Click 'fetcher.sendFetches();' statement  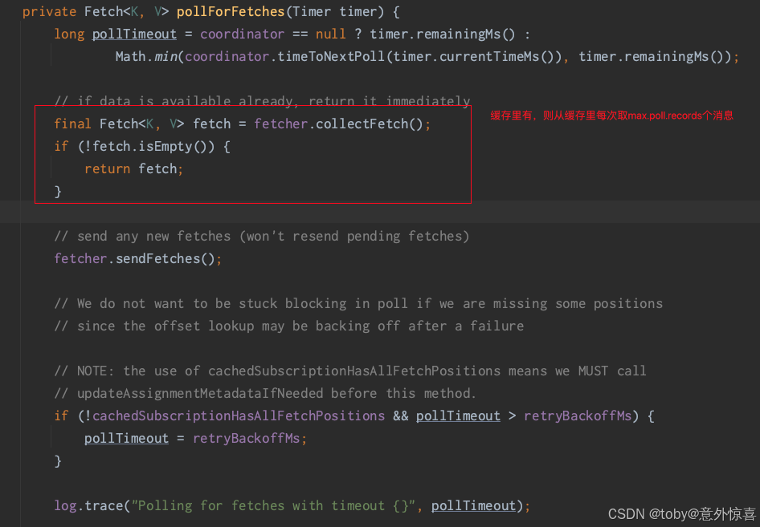click(x=137, y=259)
